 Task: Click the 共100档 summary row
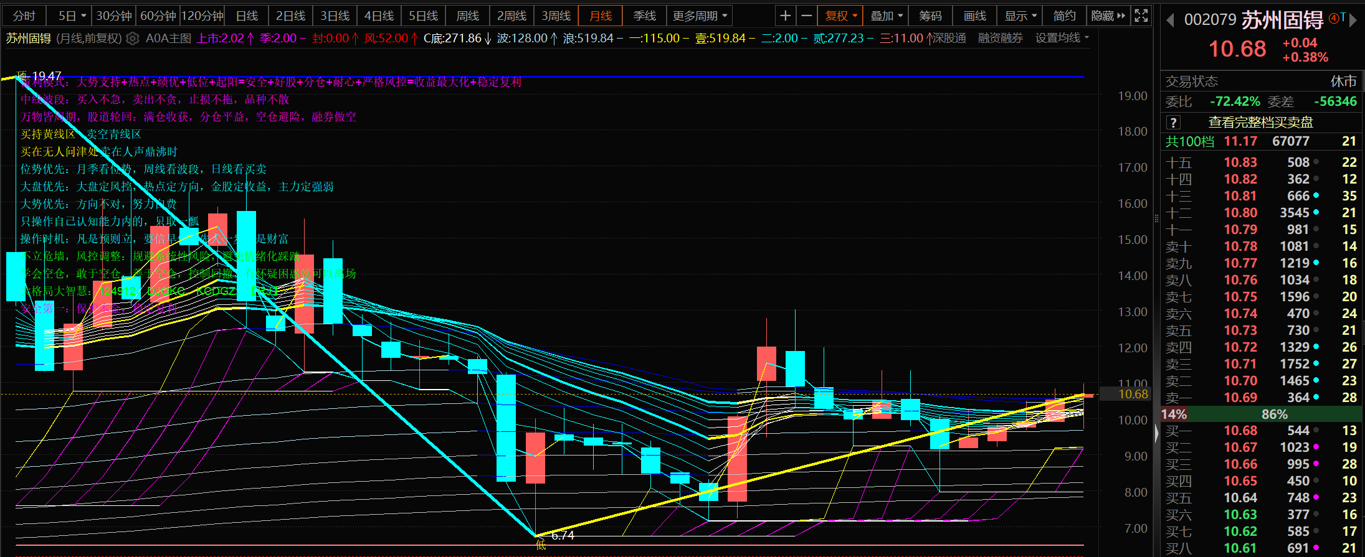coord(1262,141)
